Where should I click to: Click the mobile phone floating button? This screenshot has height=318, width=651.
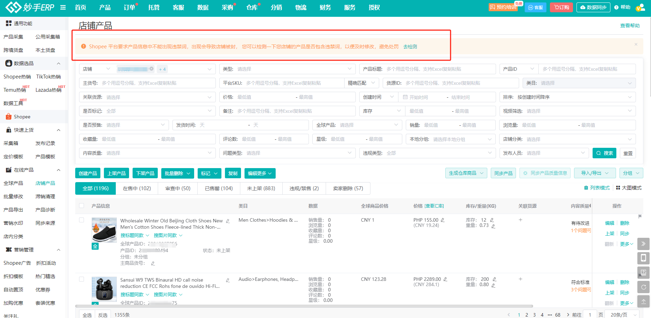click(643, 258)
